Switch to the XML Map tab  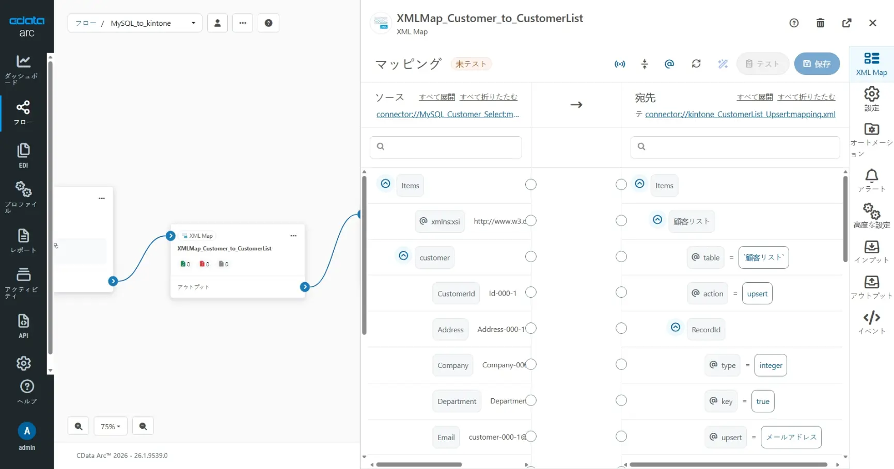pos(872,64)
